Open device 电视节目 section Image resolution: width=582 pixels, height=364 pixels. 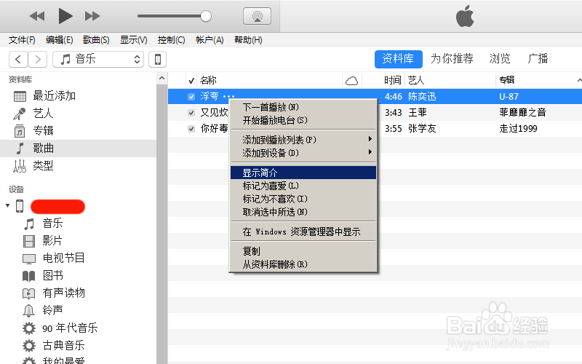pos(63,258)
